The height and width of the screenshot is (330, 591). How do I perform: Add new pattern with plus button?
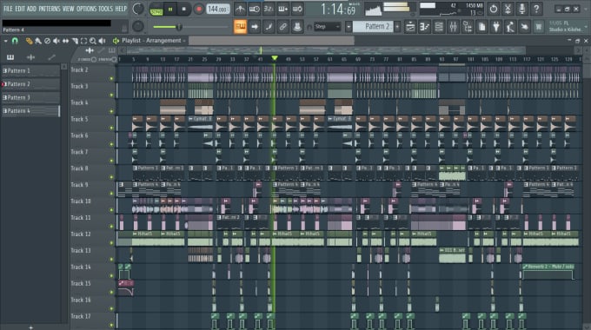31,327
